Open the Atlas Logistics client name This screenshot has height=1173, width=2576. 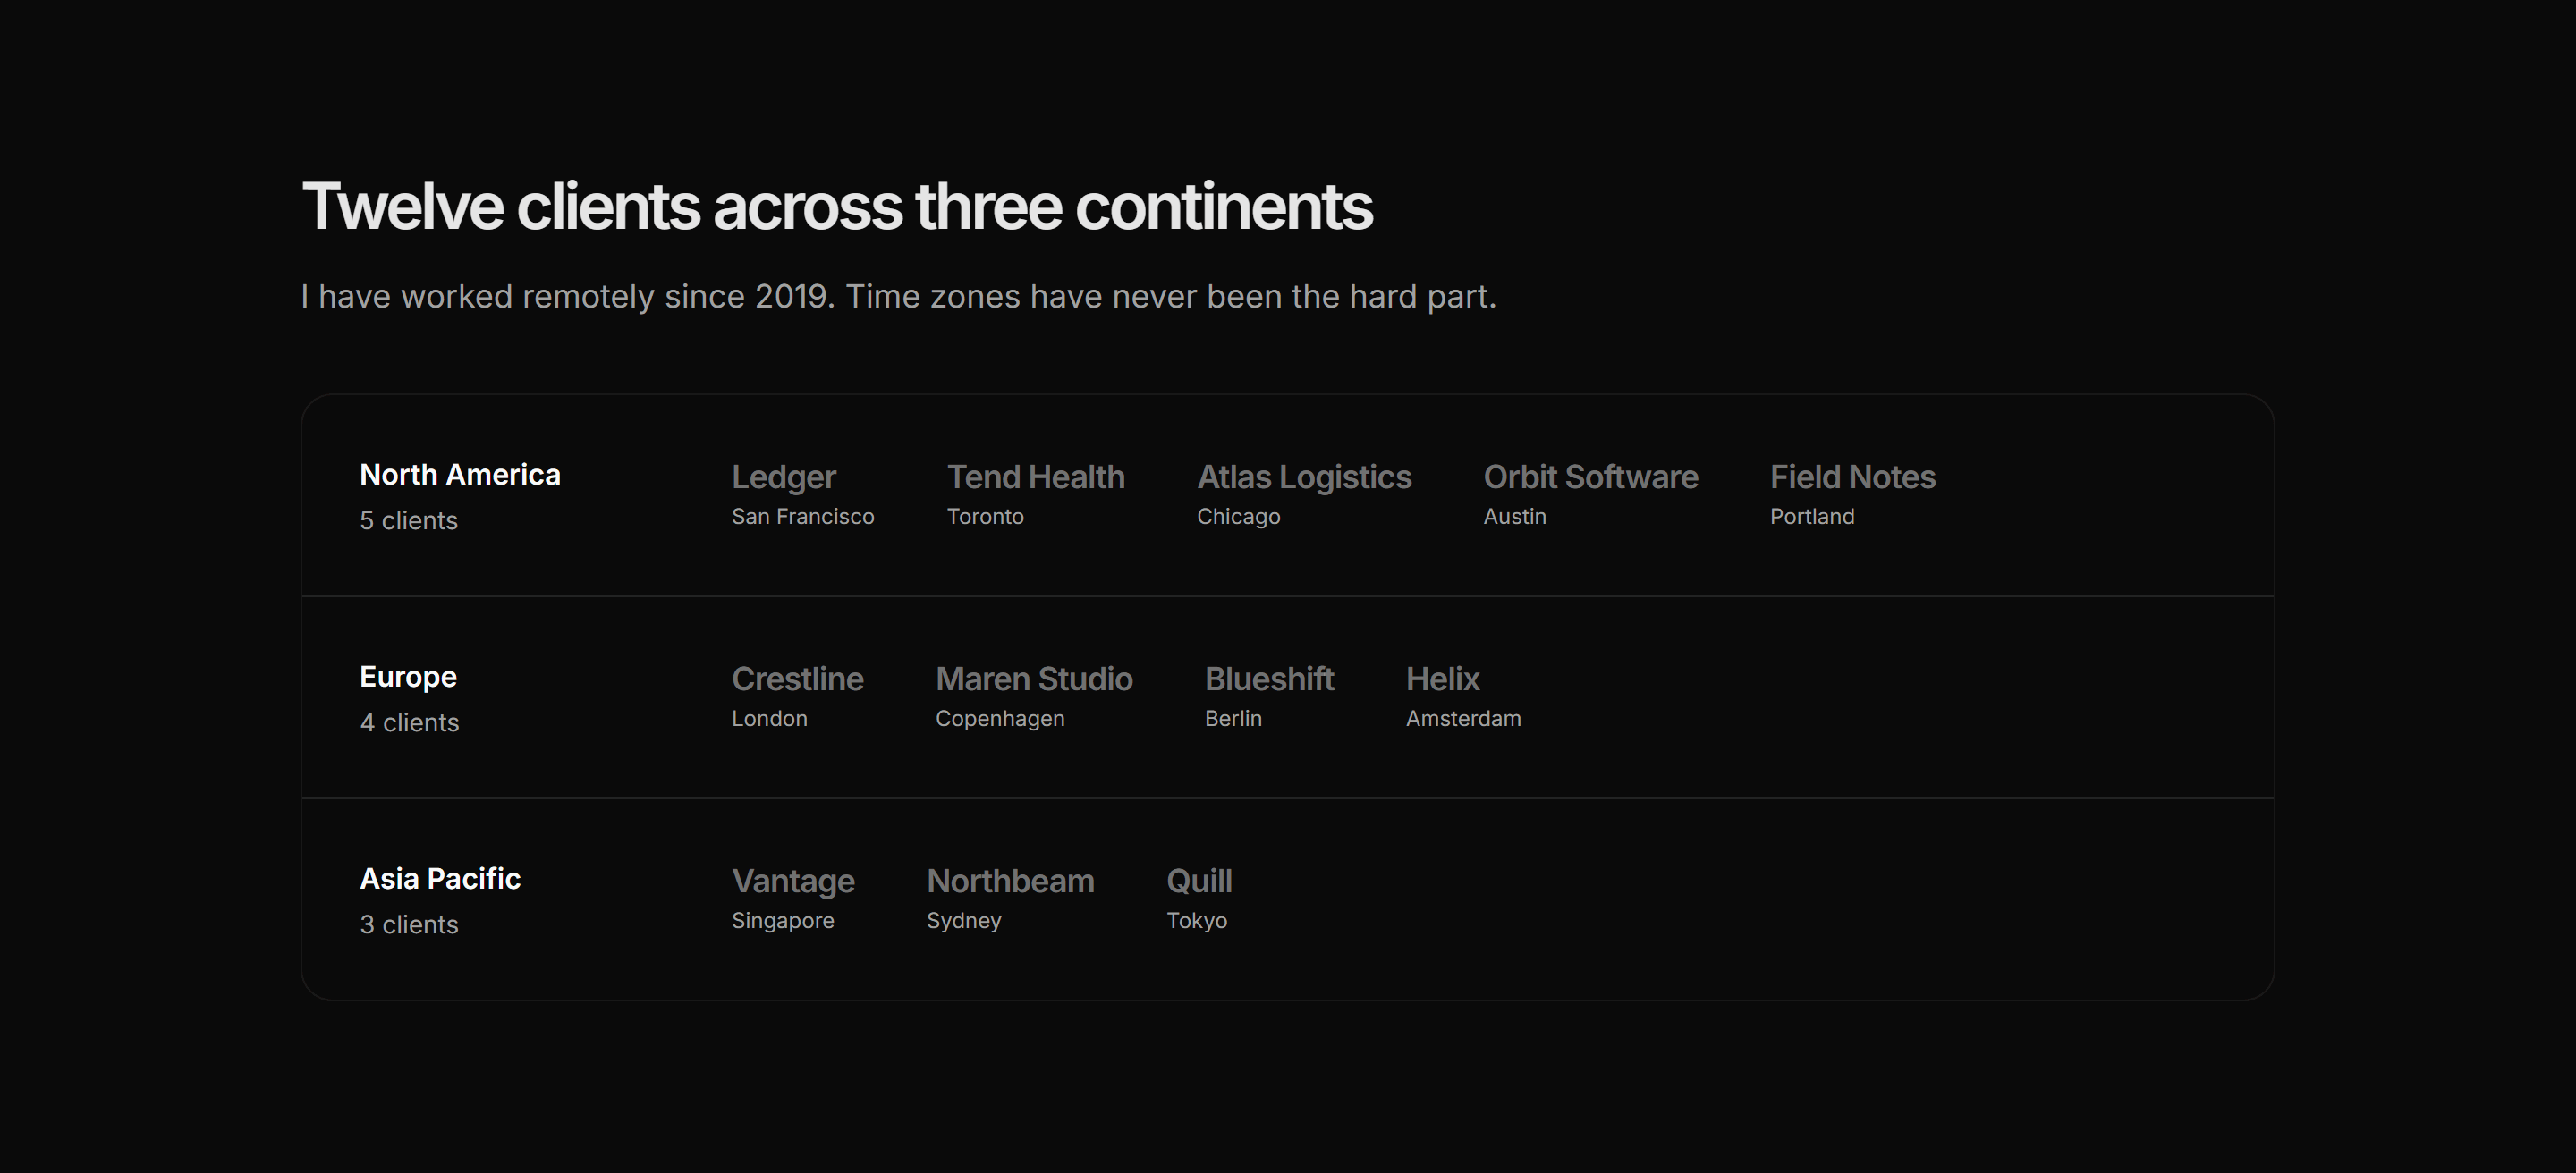tap(1304, 477)
